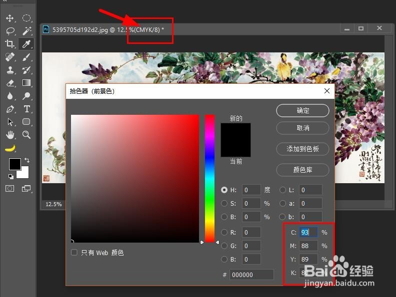396x297 pixels.
Task: Close the 拾色器 color picker dialog
Action: point(327,91)
